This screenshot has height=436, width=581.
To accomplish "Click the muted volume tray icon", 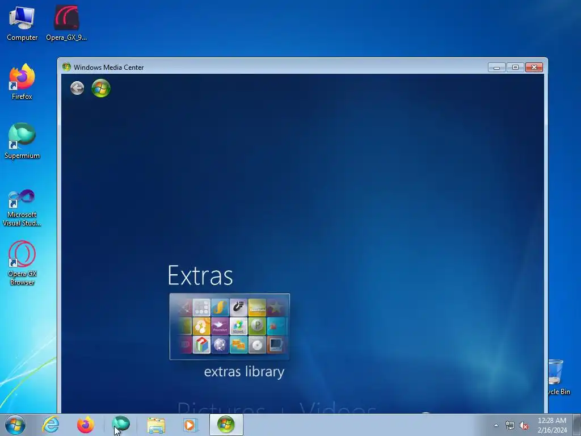I will pos(524,426).
